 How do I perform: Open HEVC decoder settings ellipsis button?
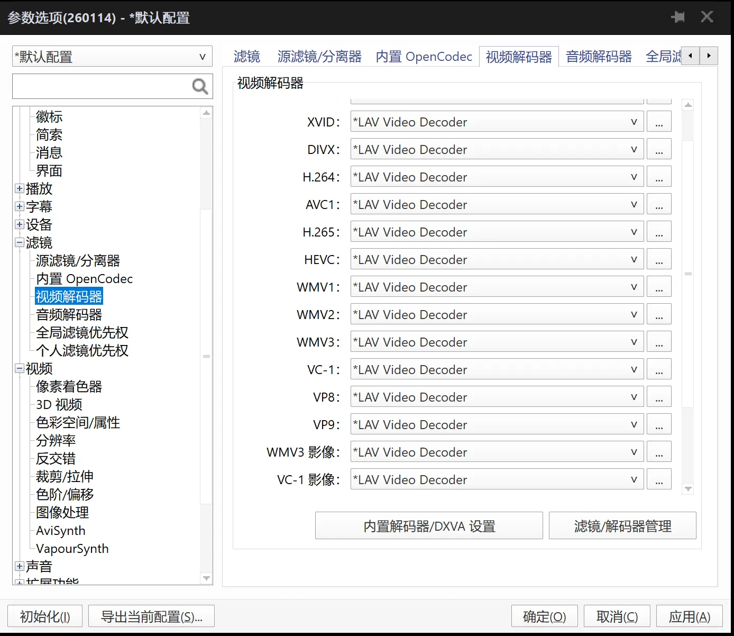point(659,260)
